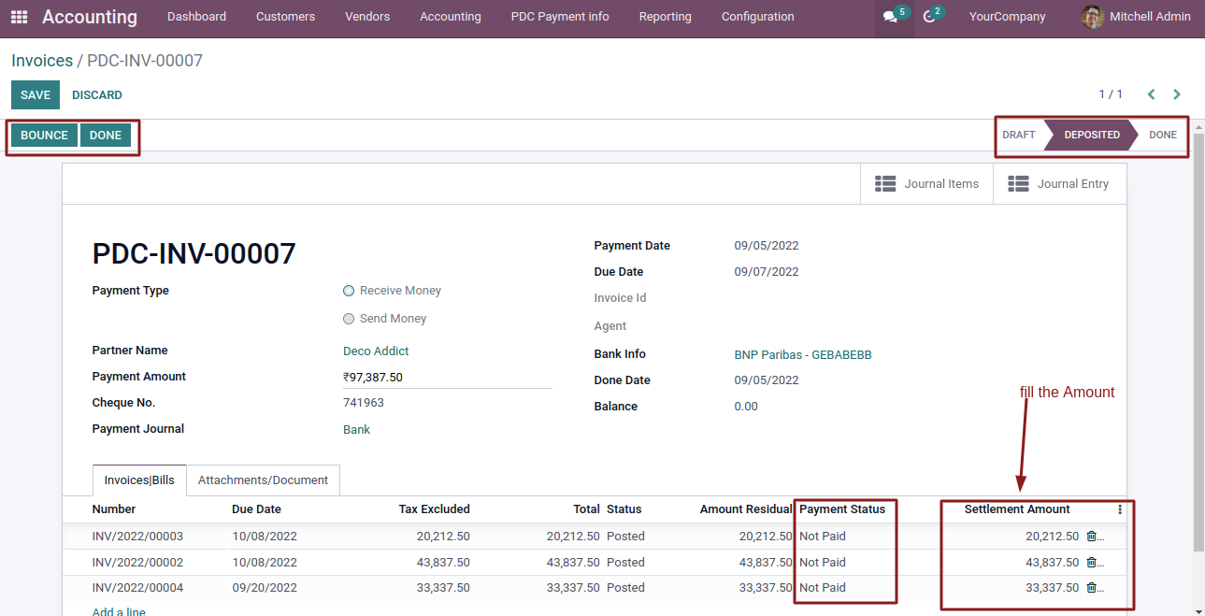This screenshot has width=1205, height=616.
Task: Open the Customers menu
Action: point(285,17)
